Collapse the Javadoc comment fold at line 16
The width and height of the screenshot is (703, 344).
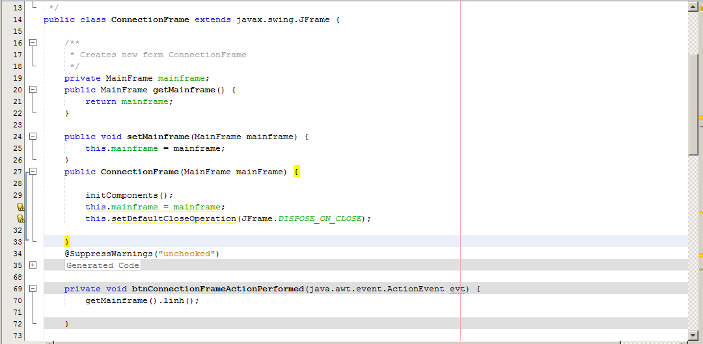(33, 43)
